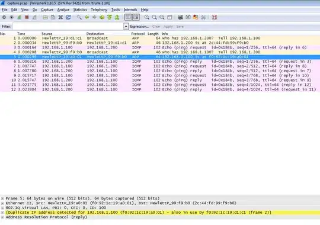The width and height of the screenshot is (320, 225).
Task: Select packet 12 ping reply seq=4/1024
Action: [160, 89]
